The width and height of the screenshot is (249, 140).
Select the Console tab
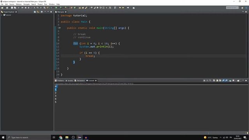(x=90, y=80)
